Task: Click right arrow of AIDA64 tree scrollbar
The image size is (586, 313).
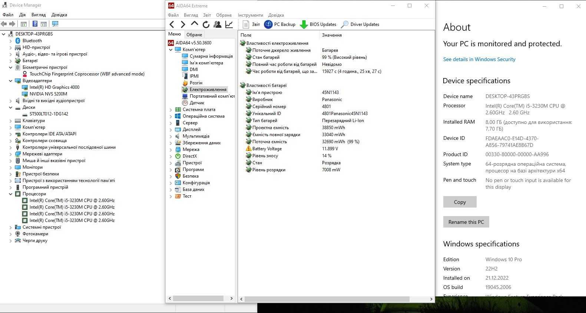Action: click(x=232, y=298)
